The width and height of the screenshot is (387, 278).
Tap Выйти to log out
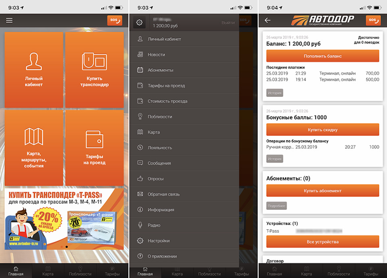coord(228,23)
